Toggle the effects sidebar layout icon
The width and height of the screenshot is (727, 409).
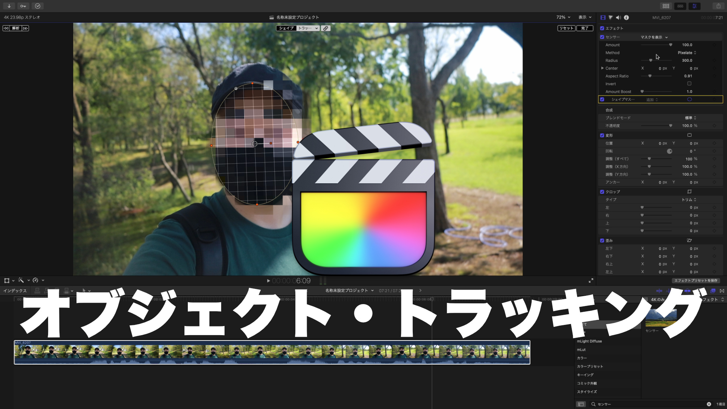pyautogui.click(x=581, y=404)
